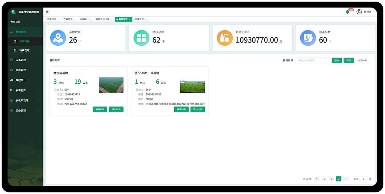Viewport: 385px width, 194px height.
Task: Click the blue 基地数量 map pin icon
Action: tap(58, 38)
